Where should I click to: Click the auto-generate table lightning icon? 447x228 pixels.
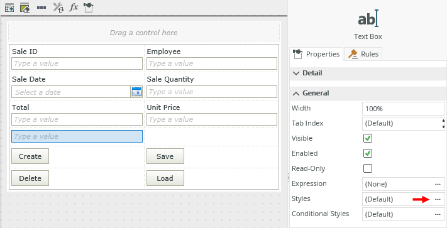coord(9,8)
